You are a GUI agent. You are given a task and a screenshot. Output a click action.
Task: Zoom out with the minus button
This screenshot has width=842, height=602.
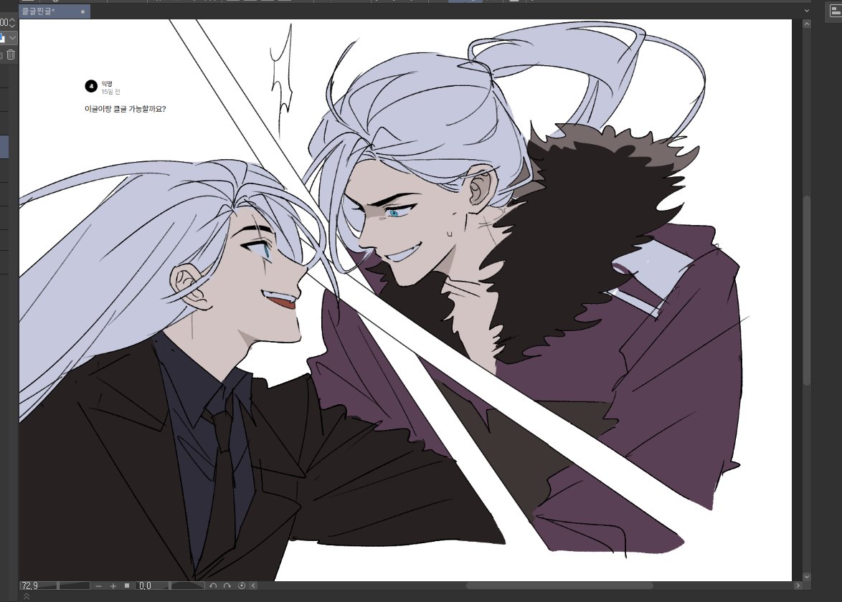click(x=98, y=586)
